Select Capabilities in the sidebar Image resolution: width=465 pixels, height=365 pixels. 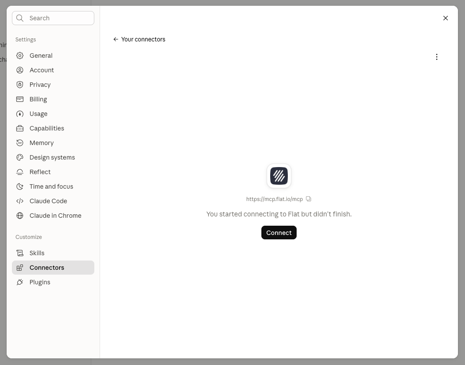point(53,128)
